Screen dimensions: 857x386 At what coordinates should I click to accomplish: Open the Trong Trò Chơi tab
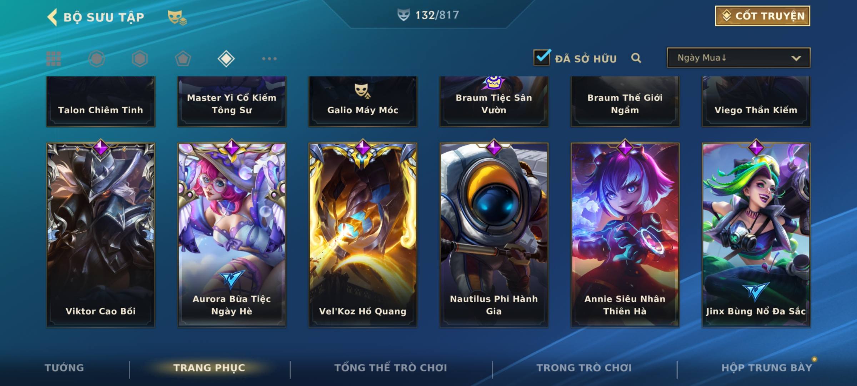point(584,368)
